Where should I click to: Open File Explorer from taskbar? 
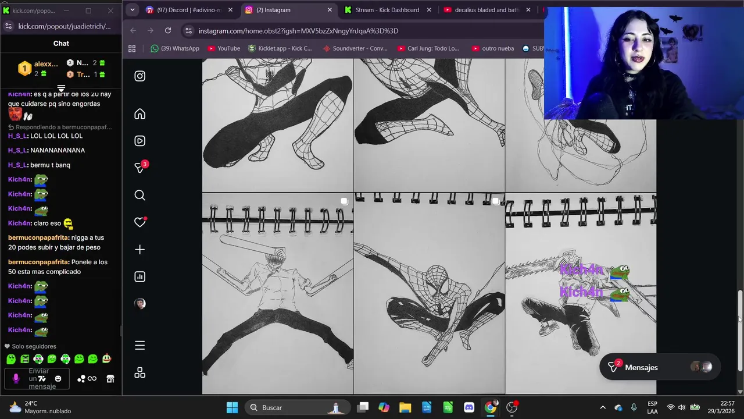click(405, 407)
